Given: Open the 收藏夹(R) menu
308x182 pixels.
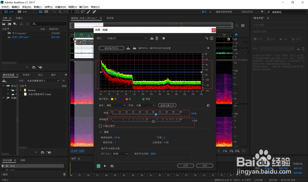Looking at the screenshot, I should coord(60,7).
